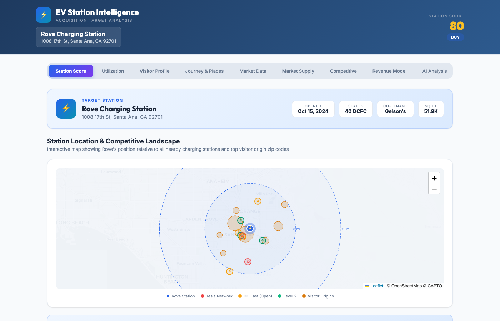Select the Target Station lightning icon
Image resolution: width=500 pixels, height=321 pixels.
point(66,109)
